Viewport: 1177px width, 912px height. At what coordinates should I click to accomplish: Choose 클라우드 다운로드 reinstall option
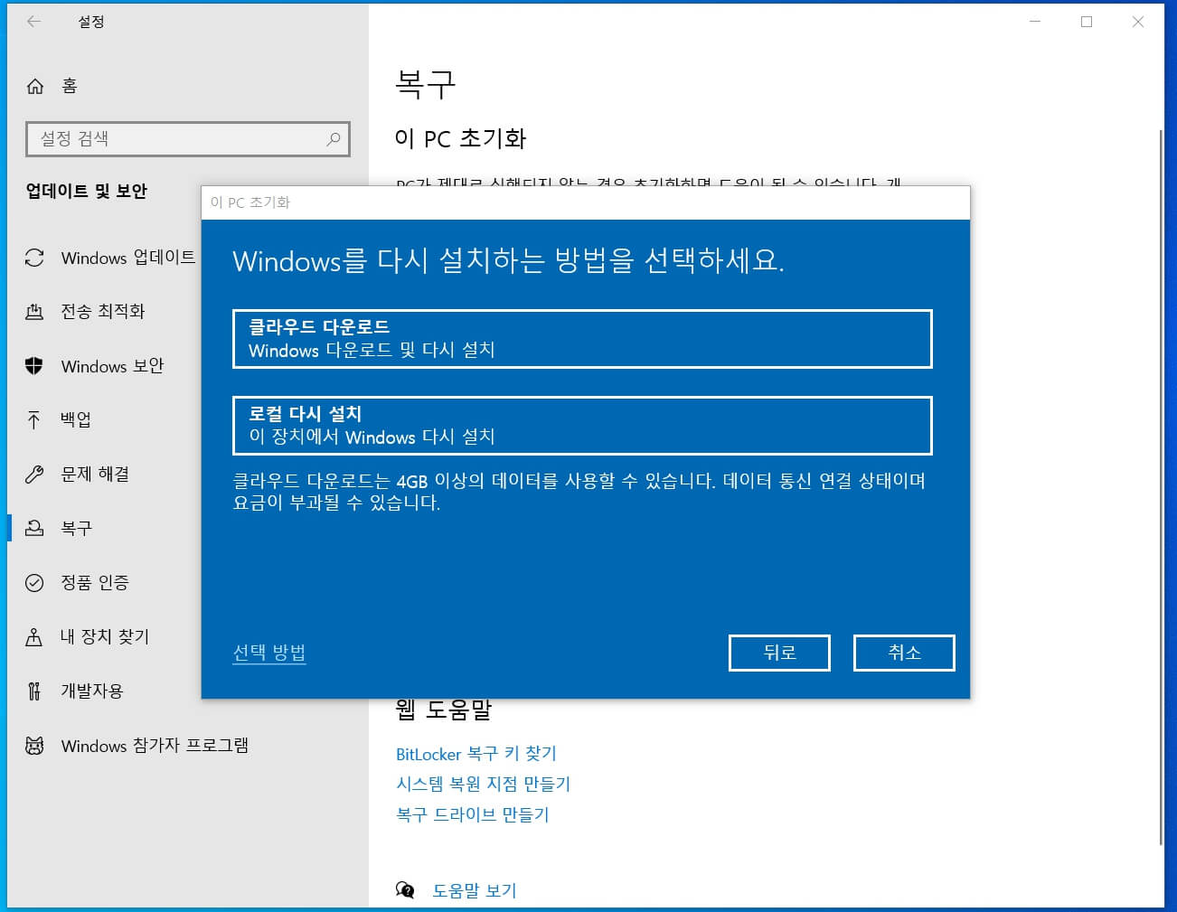tap(583, 339)
